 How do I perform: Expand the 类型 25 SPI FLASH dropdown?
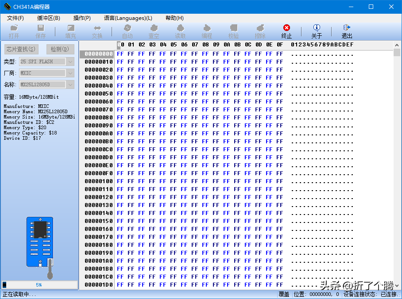(x=70, y=61)
